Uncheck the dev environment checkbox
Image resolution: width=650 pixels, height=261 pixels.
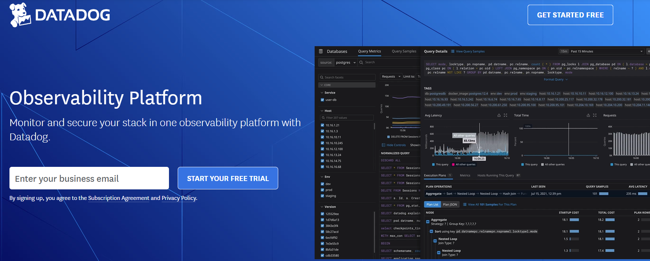(x=322, y=184)
